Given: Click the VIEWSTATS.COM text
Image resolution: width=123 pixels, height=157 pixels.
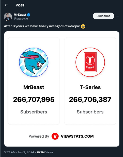Looking at the screenshot, I should [x=77, y=136].
